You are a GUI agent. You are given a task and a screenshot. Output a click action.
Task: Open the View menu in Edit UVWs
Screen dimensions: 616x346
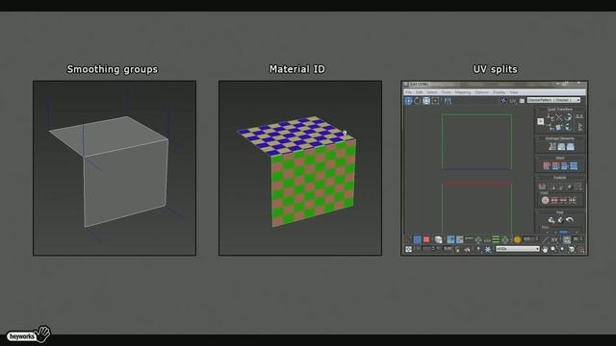click(514, 92)
